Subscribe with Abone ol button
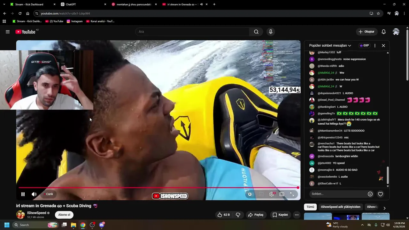Image resolution: width=409 pixels, height=230 pixels. click(x=64, y=215)
